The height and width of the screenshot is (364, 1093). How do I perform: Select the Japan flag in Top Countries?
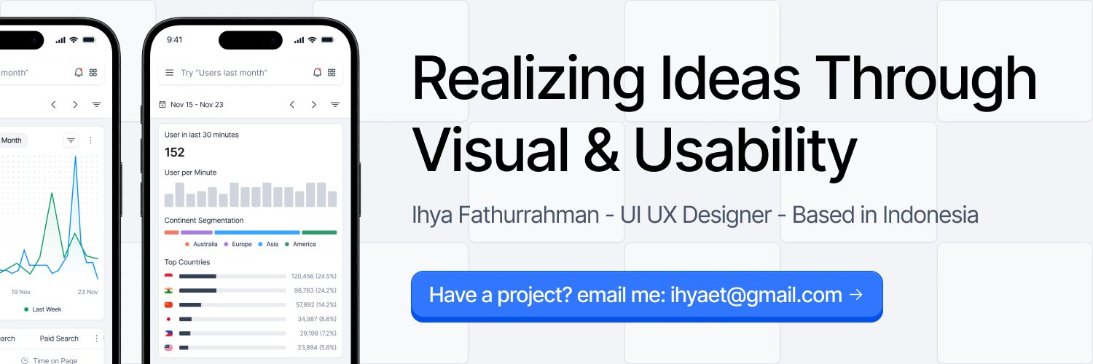click(x=169, y=319)
